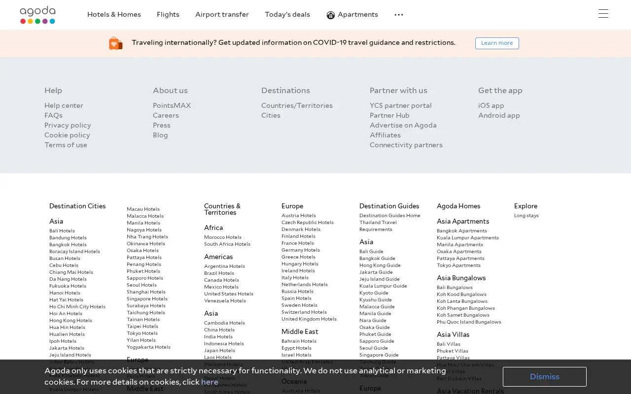Image resolution: width=631 pixels, height=394 pixels.
Task: View the Kyoto Guide
Action: pyautogui.click(x=374, y=293)
